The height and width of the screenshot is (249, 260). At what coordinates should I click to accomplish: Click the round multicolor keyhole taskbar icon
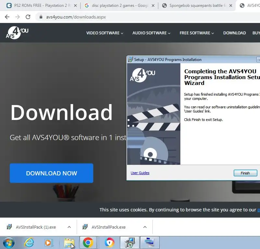pos(110,243)
